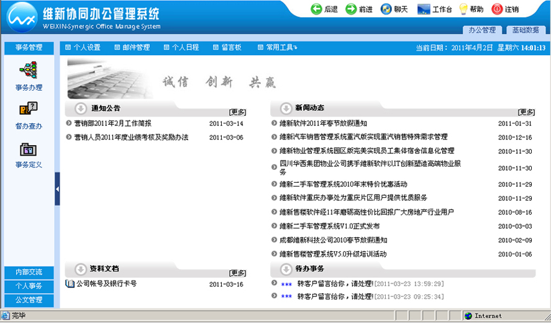Open the 聊天 chat icon
The width and height of the screenshot is (551, 323).
(386, 9)
